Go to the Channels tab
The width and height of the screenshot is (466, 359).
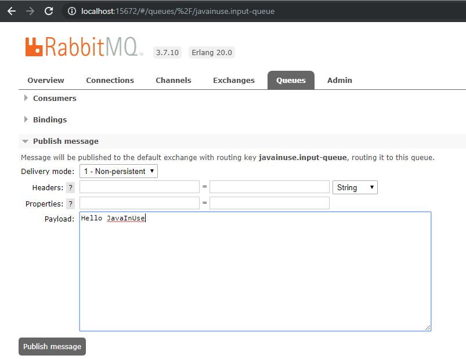[x=174, y=80]
